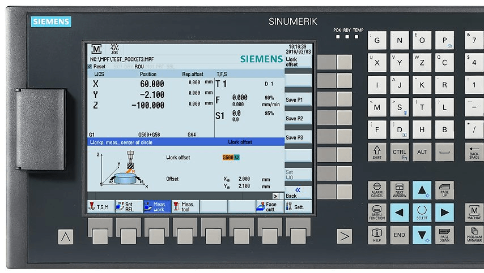Tap the K letter key
Image resolution: width=484 pixels, height=273 pixels.
click(x=422, y=85)
